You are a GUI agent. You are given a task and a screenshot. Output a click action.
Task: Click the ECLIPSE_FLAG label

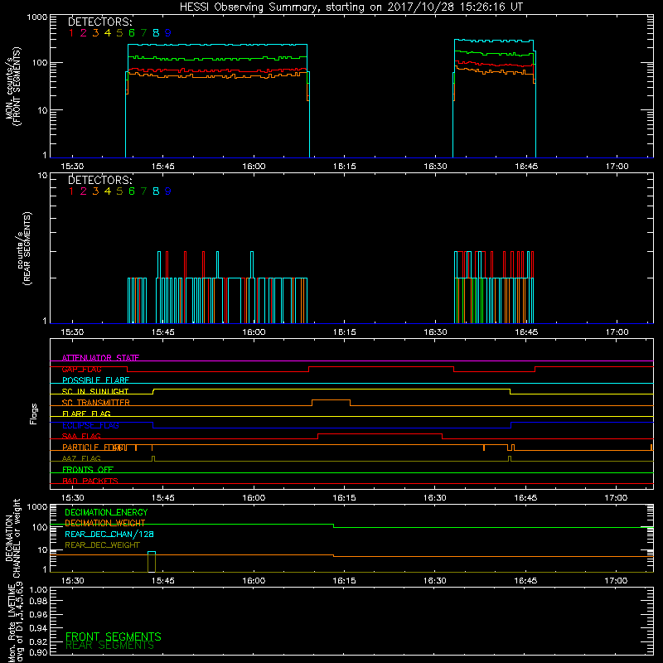tap(90, 425)
